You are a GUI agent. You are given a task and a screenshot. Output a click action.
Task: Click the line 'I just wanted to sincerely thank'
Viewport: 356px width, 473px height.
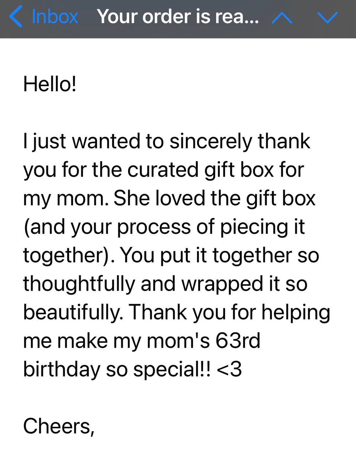(x=167, y=142)
